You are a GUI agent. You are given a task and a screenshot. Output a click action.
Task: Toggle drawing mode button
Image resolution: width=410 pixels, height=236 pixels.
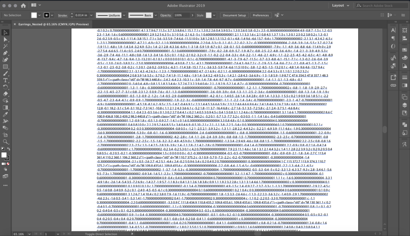pos(5,169)
